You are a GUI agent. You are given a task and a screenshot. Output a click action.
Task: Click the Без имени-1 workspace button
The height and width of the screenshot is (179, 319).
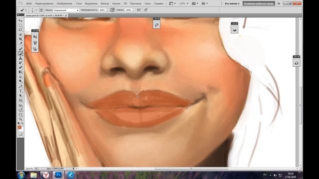tap(232, 3)
